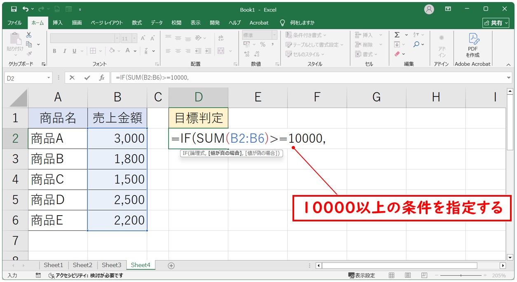Viewport: 517px width, 282px height.
Task: Open 表示設定 in the status bar
Action: 362,275
